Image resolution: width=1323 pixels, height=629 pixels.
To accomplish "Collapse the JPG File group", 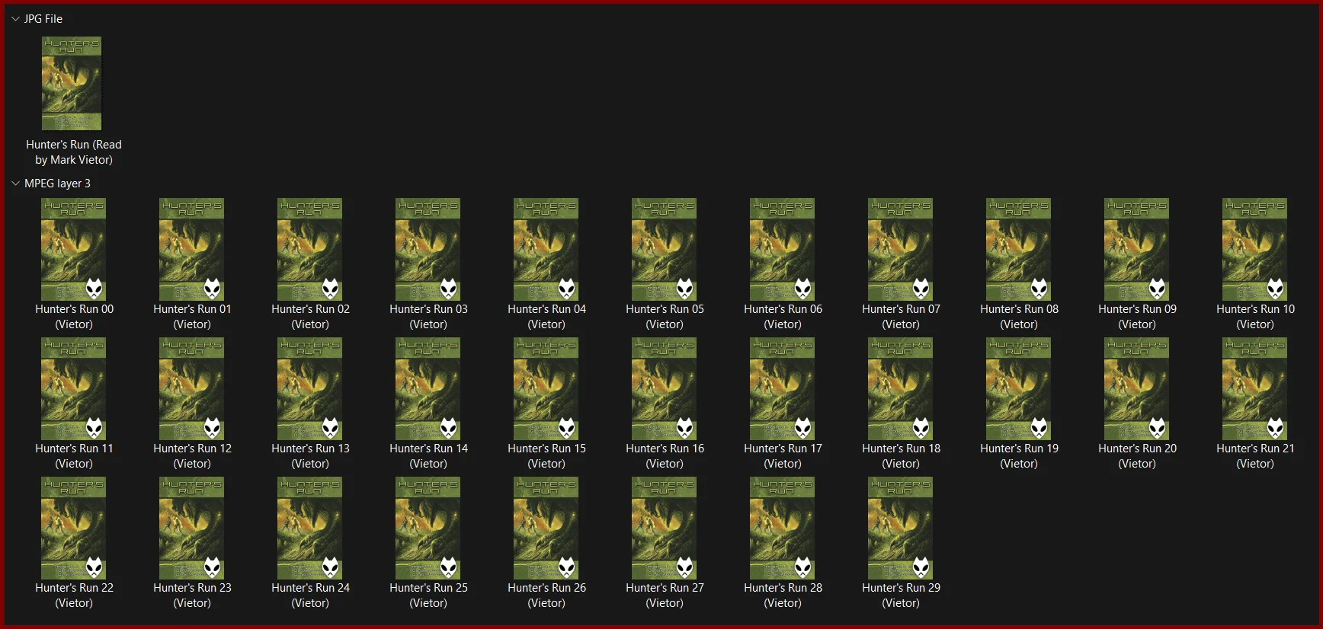I will [15, 19].
